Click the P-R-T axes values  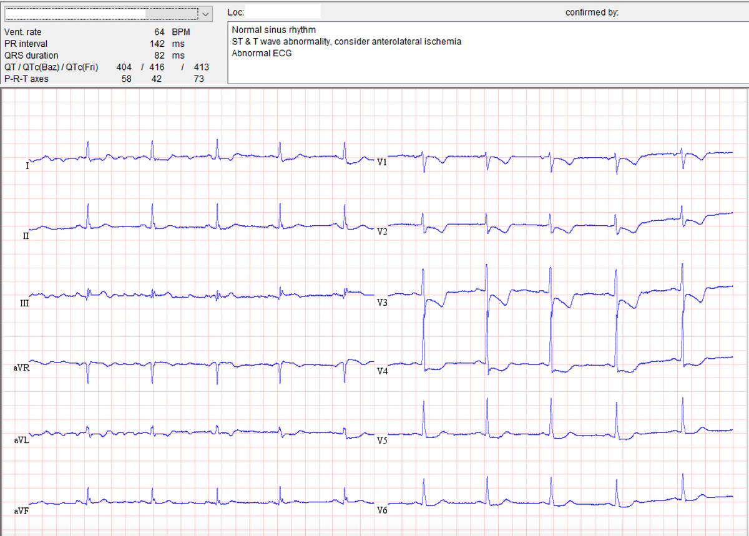coord(156,79)
